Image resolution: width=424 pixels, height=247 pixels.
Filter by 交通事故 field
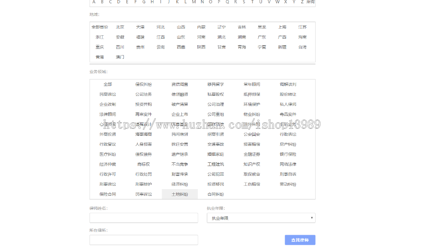215,144
